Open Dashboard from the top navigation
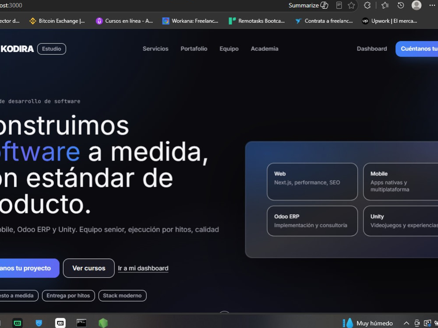The width and height of the screenshot is (438, 328). click(372, 49)
